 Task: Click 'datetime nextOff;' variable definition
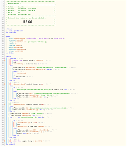point(15,46)
